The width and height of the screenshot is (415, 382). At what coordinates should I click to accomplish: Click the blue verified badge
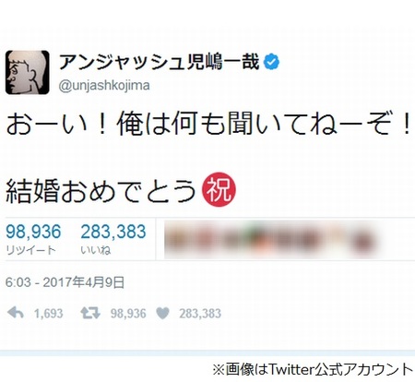pyautogui.click(x=271, y=62)
